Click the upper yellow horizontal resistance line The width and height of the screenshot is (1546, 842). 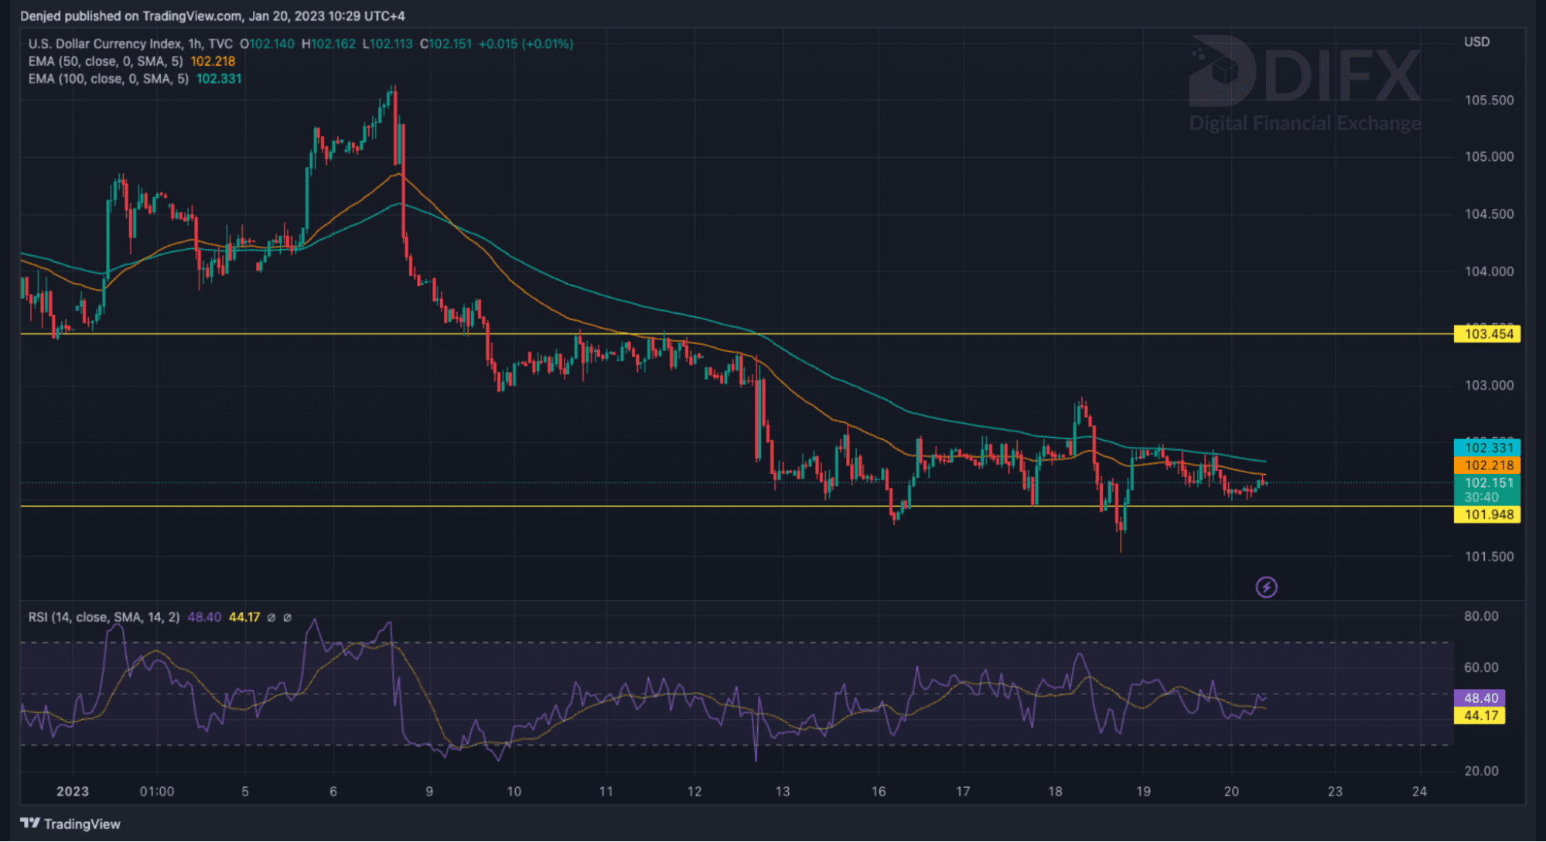click(928, 334)
